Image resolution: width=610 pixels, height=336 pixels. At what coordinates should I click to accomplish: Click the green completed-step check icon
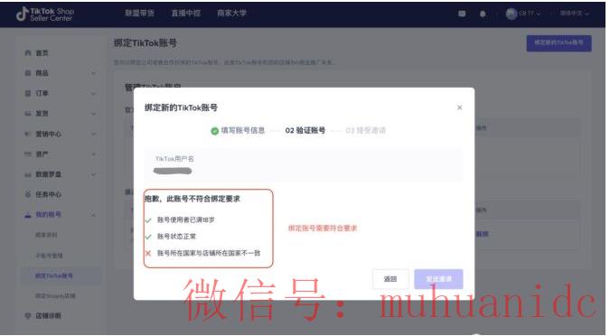pyautogui.click(x=214, y=131)
